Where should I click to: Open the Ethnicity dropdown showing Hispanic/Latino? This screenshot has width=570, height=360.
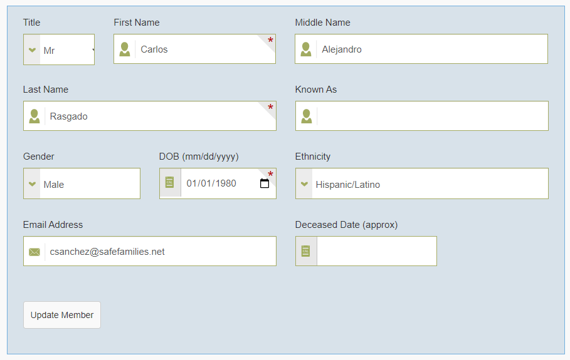click(x=421, y=183)
